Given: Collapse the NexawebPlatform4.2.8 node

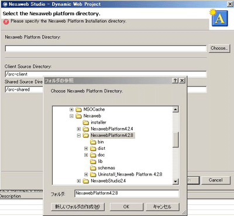Looking at the screenshot, I should click(x=79, y=135).
